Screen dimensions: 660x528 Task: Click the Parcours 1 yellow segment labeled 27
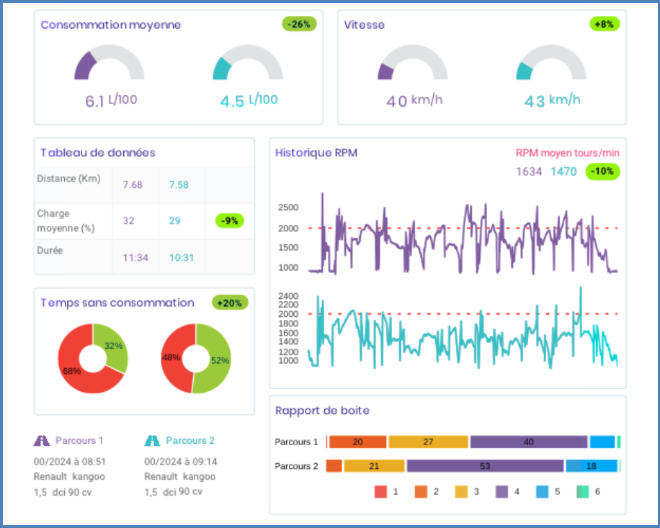(x=428, y=442)
